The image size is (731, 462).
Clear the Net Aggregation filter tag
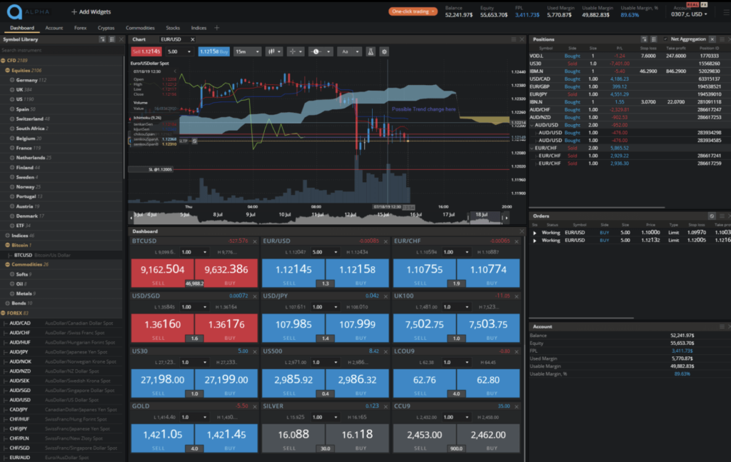[712, 39]
